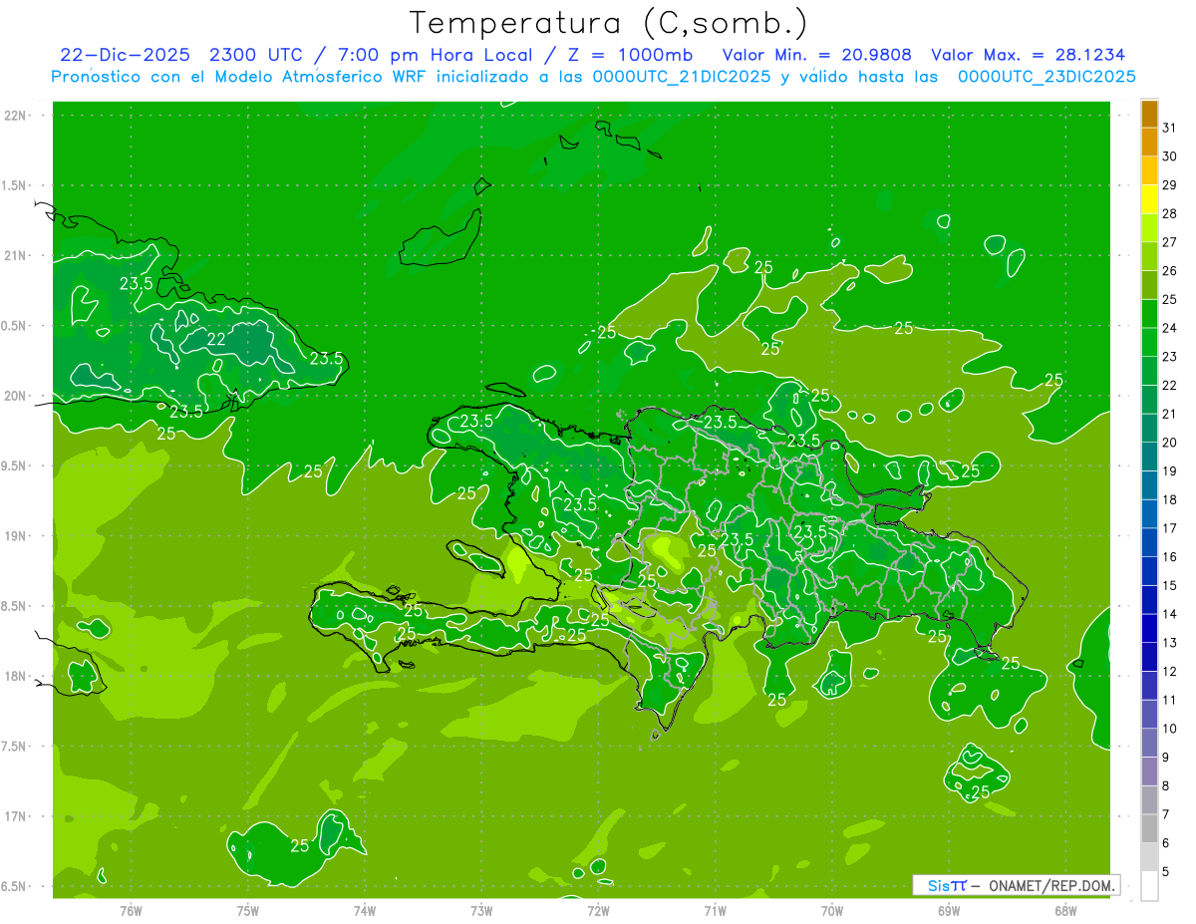The image size is (1196, 924).
Task: Click "Valor Min. = 20.9808" text
Action: coord(816,55)
